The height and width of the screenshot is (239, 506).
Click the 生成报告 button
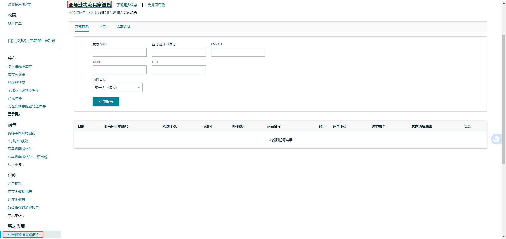tap(106, 102)
